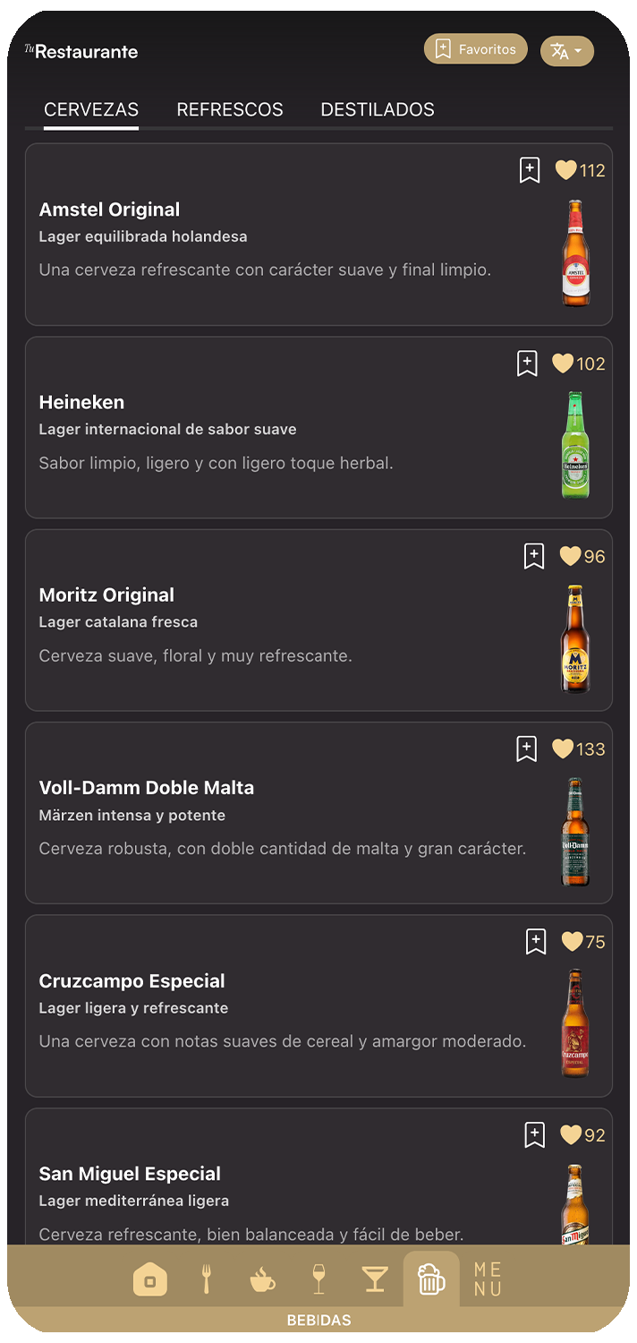Open the cocktail glass section icon
The image size is (637, 1343).
coord(375,1280)
